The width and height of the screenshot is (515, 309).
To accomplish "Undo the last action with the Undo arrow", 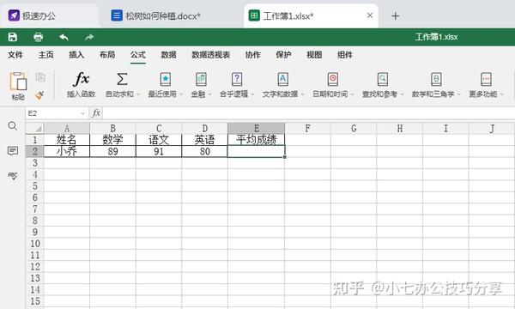I will tap(64, 37).
